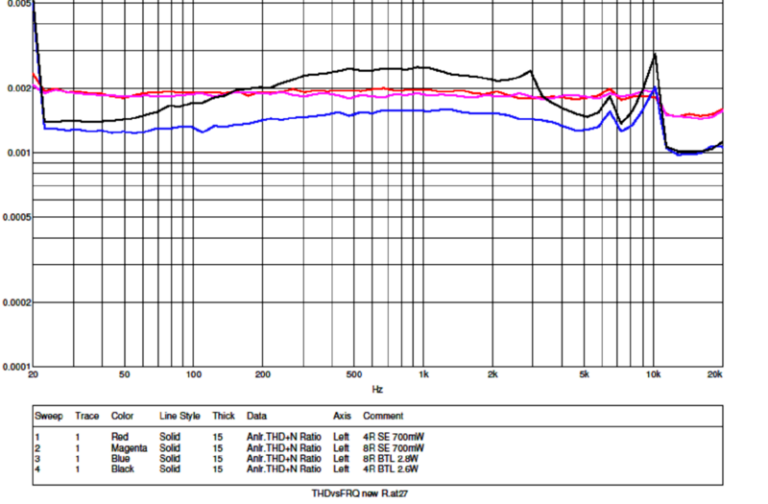Click the 5k frequency axis label
Screen dimensions: 768x504
pos(585,374)
